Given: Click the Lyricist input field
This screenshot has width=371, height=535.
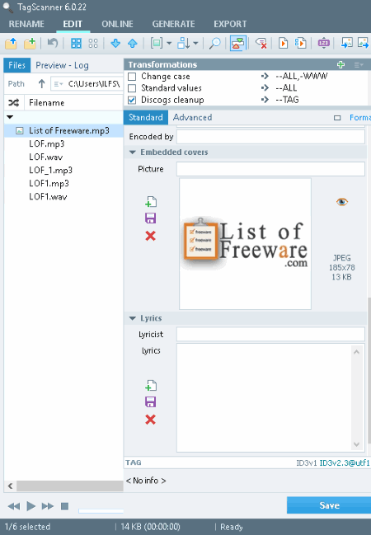Looking at the screenshot, I should coord(270,334).
